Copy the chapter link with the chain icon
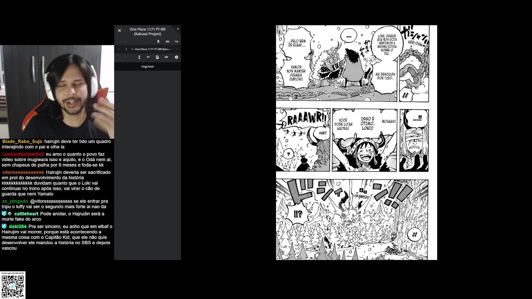 coord(167,42)
